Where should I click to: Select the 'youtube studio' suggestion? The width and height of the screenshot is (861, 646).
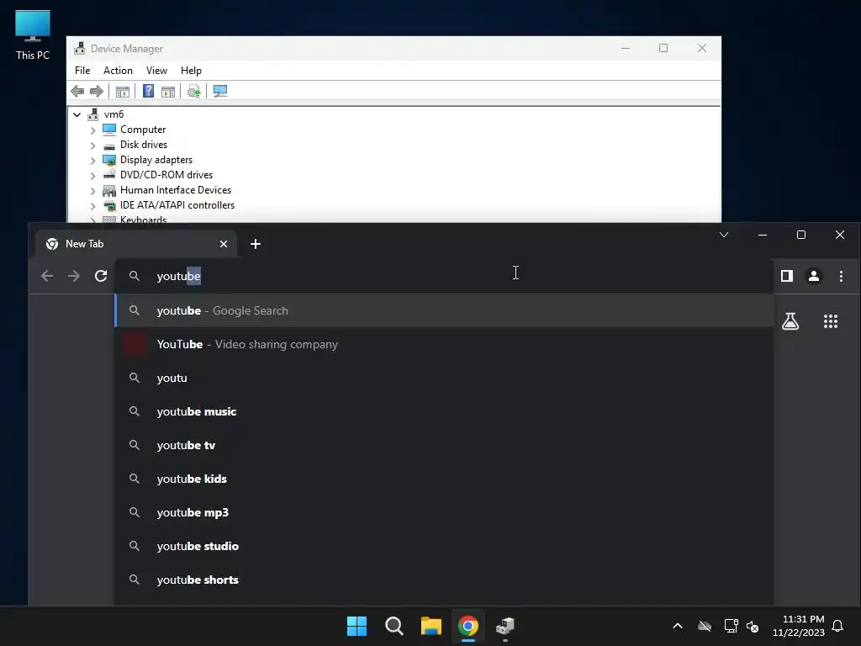point(444,546)
